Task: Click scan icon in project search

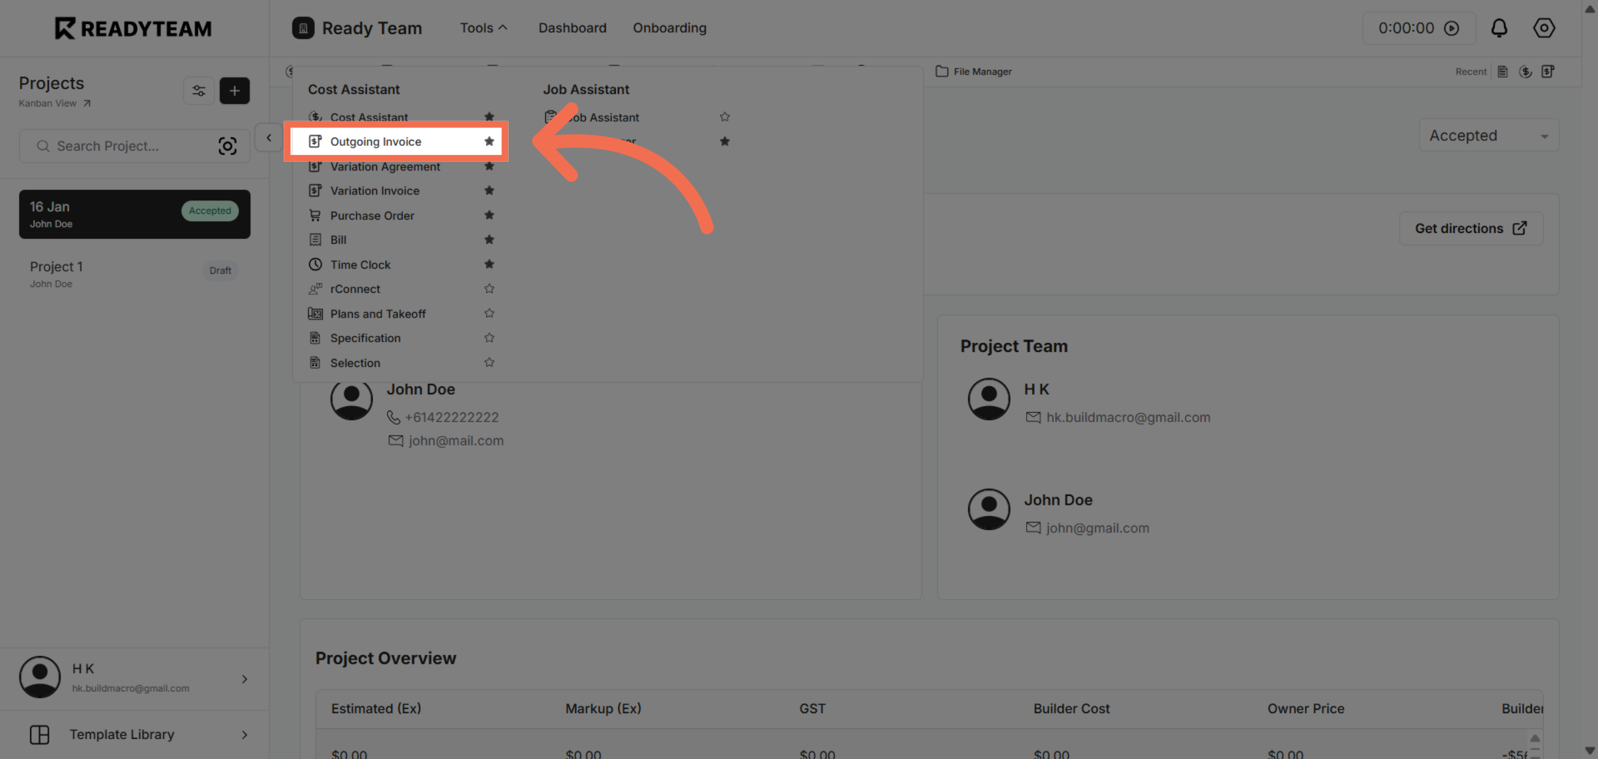Action: click(x=227, y=146)
